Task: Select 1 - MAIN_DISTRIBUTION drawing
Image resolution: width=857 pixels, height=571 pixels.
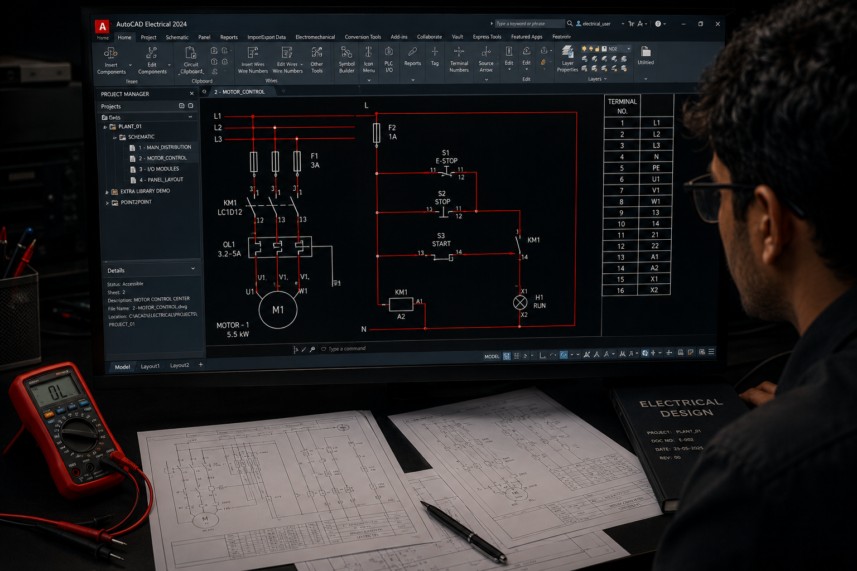Action: click(x=161, y=147)
